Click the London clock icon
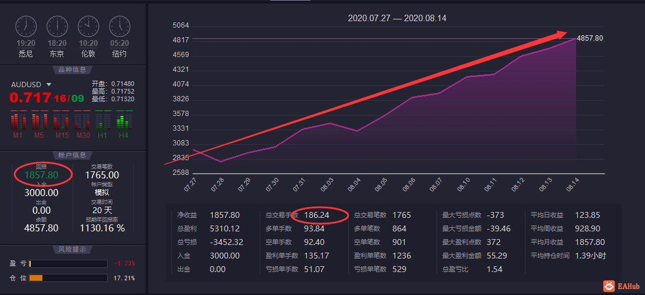 pos(88,26)
